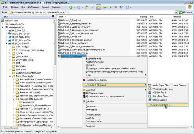Open the Избранное menu

(33, 7)
